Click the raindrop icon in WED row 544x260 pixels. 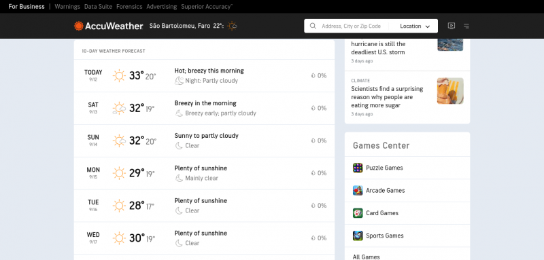click(313, 238)
